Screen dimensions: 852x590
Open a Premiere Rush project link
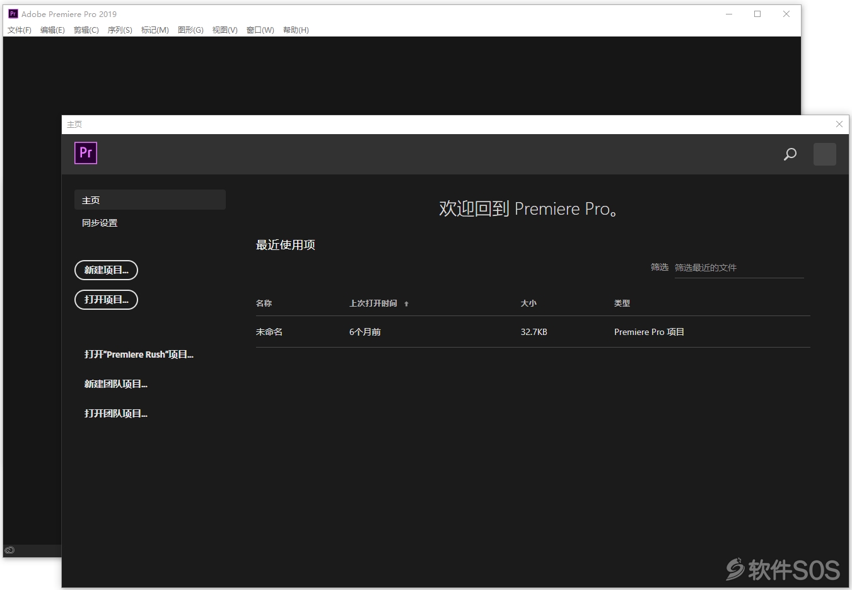click(139, 355)
